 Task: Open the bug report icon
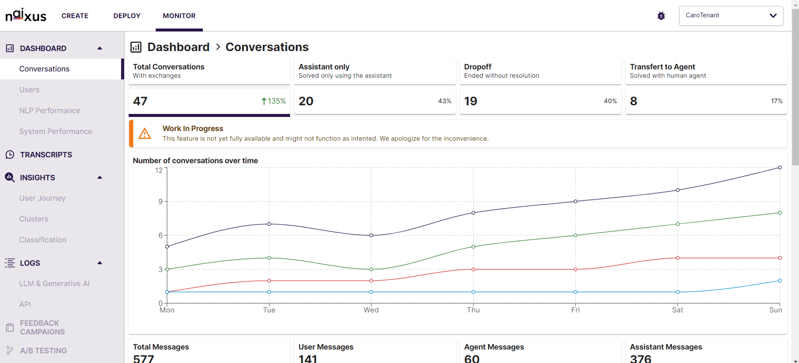pyautogui.click(x=661, y=16)
